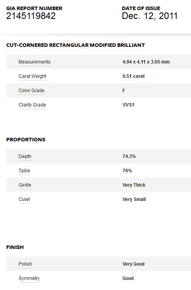Select the Very Thick girdle value
The height and width of the screenshot is (290, 191).
(134, 185)
